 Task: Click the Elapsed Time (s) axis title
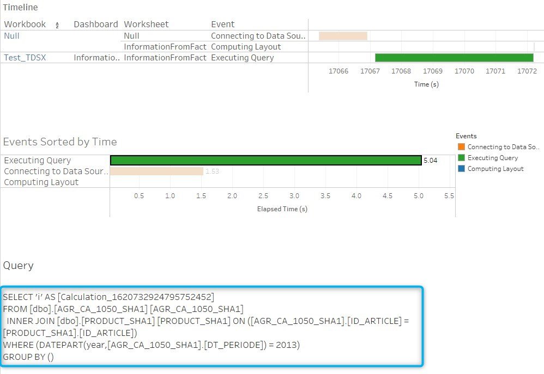282,209
